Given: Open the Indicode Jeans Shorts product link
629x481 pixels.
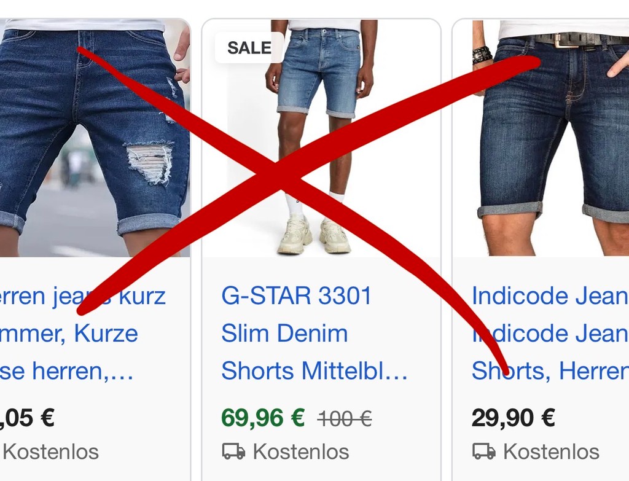Looking at the screenshot, I should point(550,333).
